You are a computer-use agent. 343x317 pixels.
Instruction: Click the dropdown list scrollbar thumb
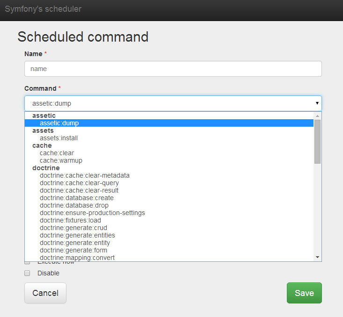[317, 142]
